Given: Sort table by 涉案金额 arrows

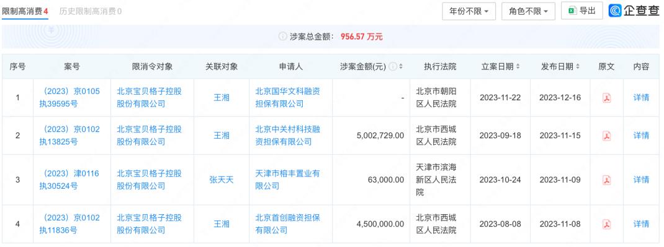Looking at the screenshot, I should [401, 67].
